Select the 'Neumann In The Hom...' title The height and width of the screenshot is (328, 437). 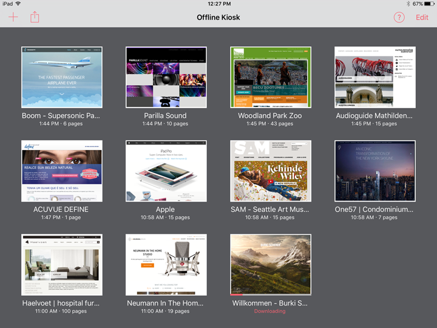(165, 303)
